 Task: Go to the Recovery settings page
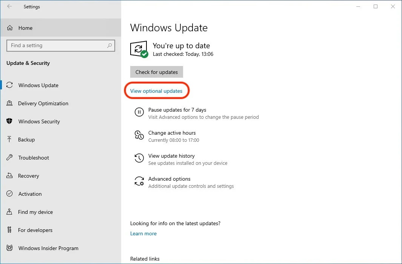pyautogui.click(x=28, y=176)
